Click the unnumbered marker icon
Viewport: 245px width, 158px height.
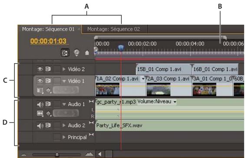point(87,53)
